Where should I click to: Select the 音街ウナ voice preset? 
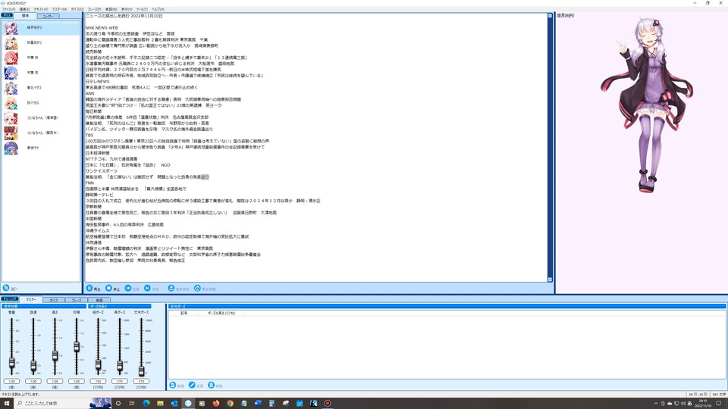(x=41, y=148)
